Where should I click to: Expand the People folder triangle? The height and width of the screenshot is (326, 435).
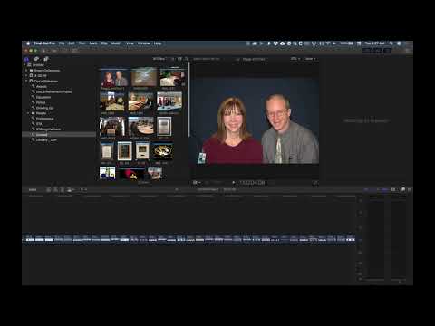[x=28, y=113]
